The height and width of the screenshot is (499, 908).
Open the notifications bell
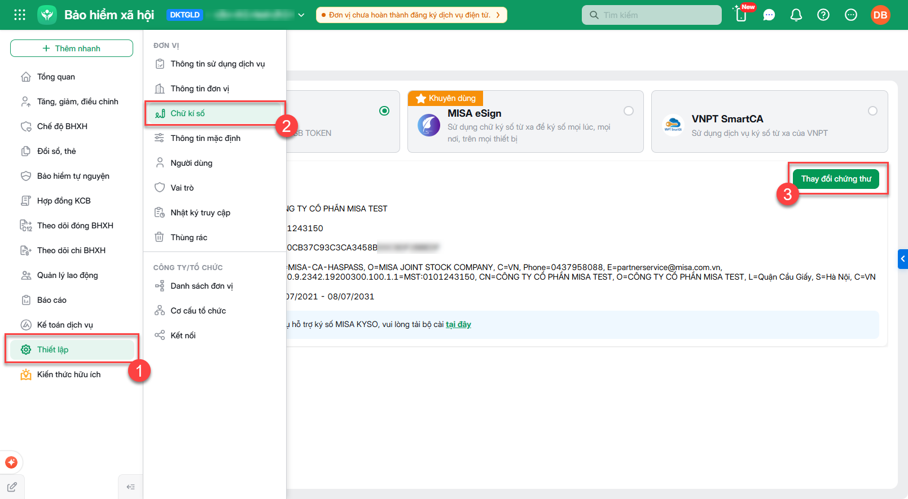(796, 15)
